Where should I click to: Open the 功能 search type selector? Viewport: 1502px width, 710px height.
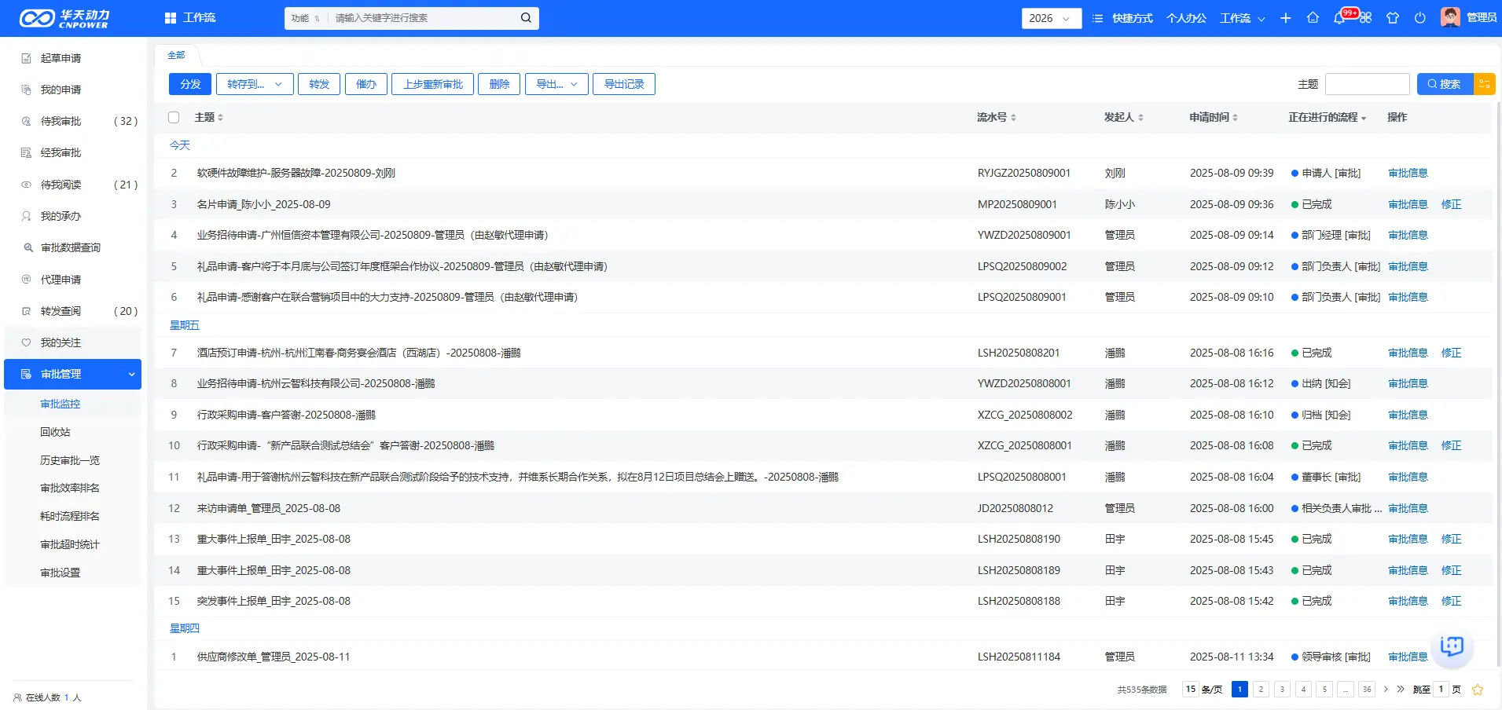pos(305,18)
